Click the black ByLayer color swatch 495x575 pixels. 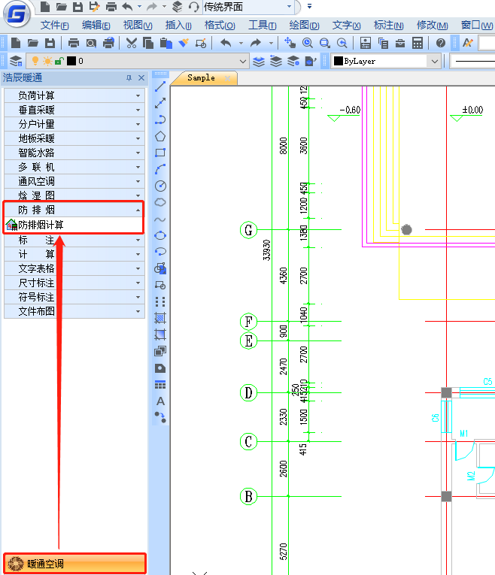[x=339, y=61]
